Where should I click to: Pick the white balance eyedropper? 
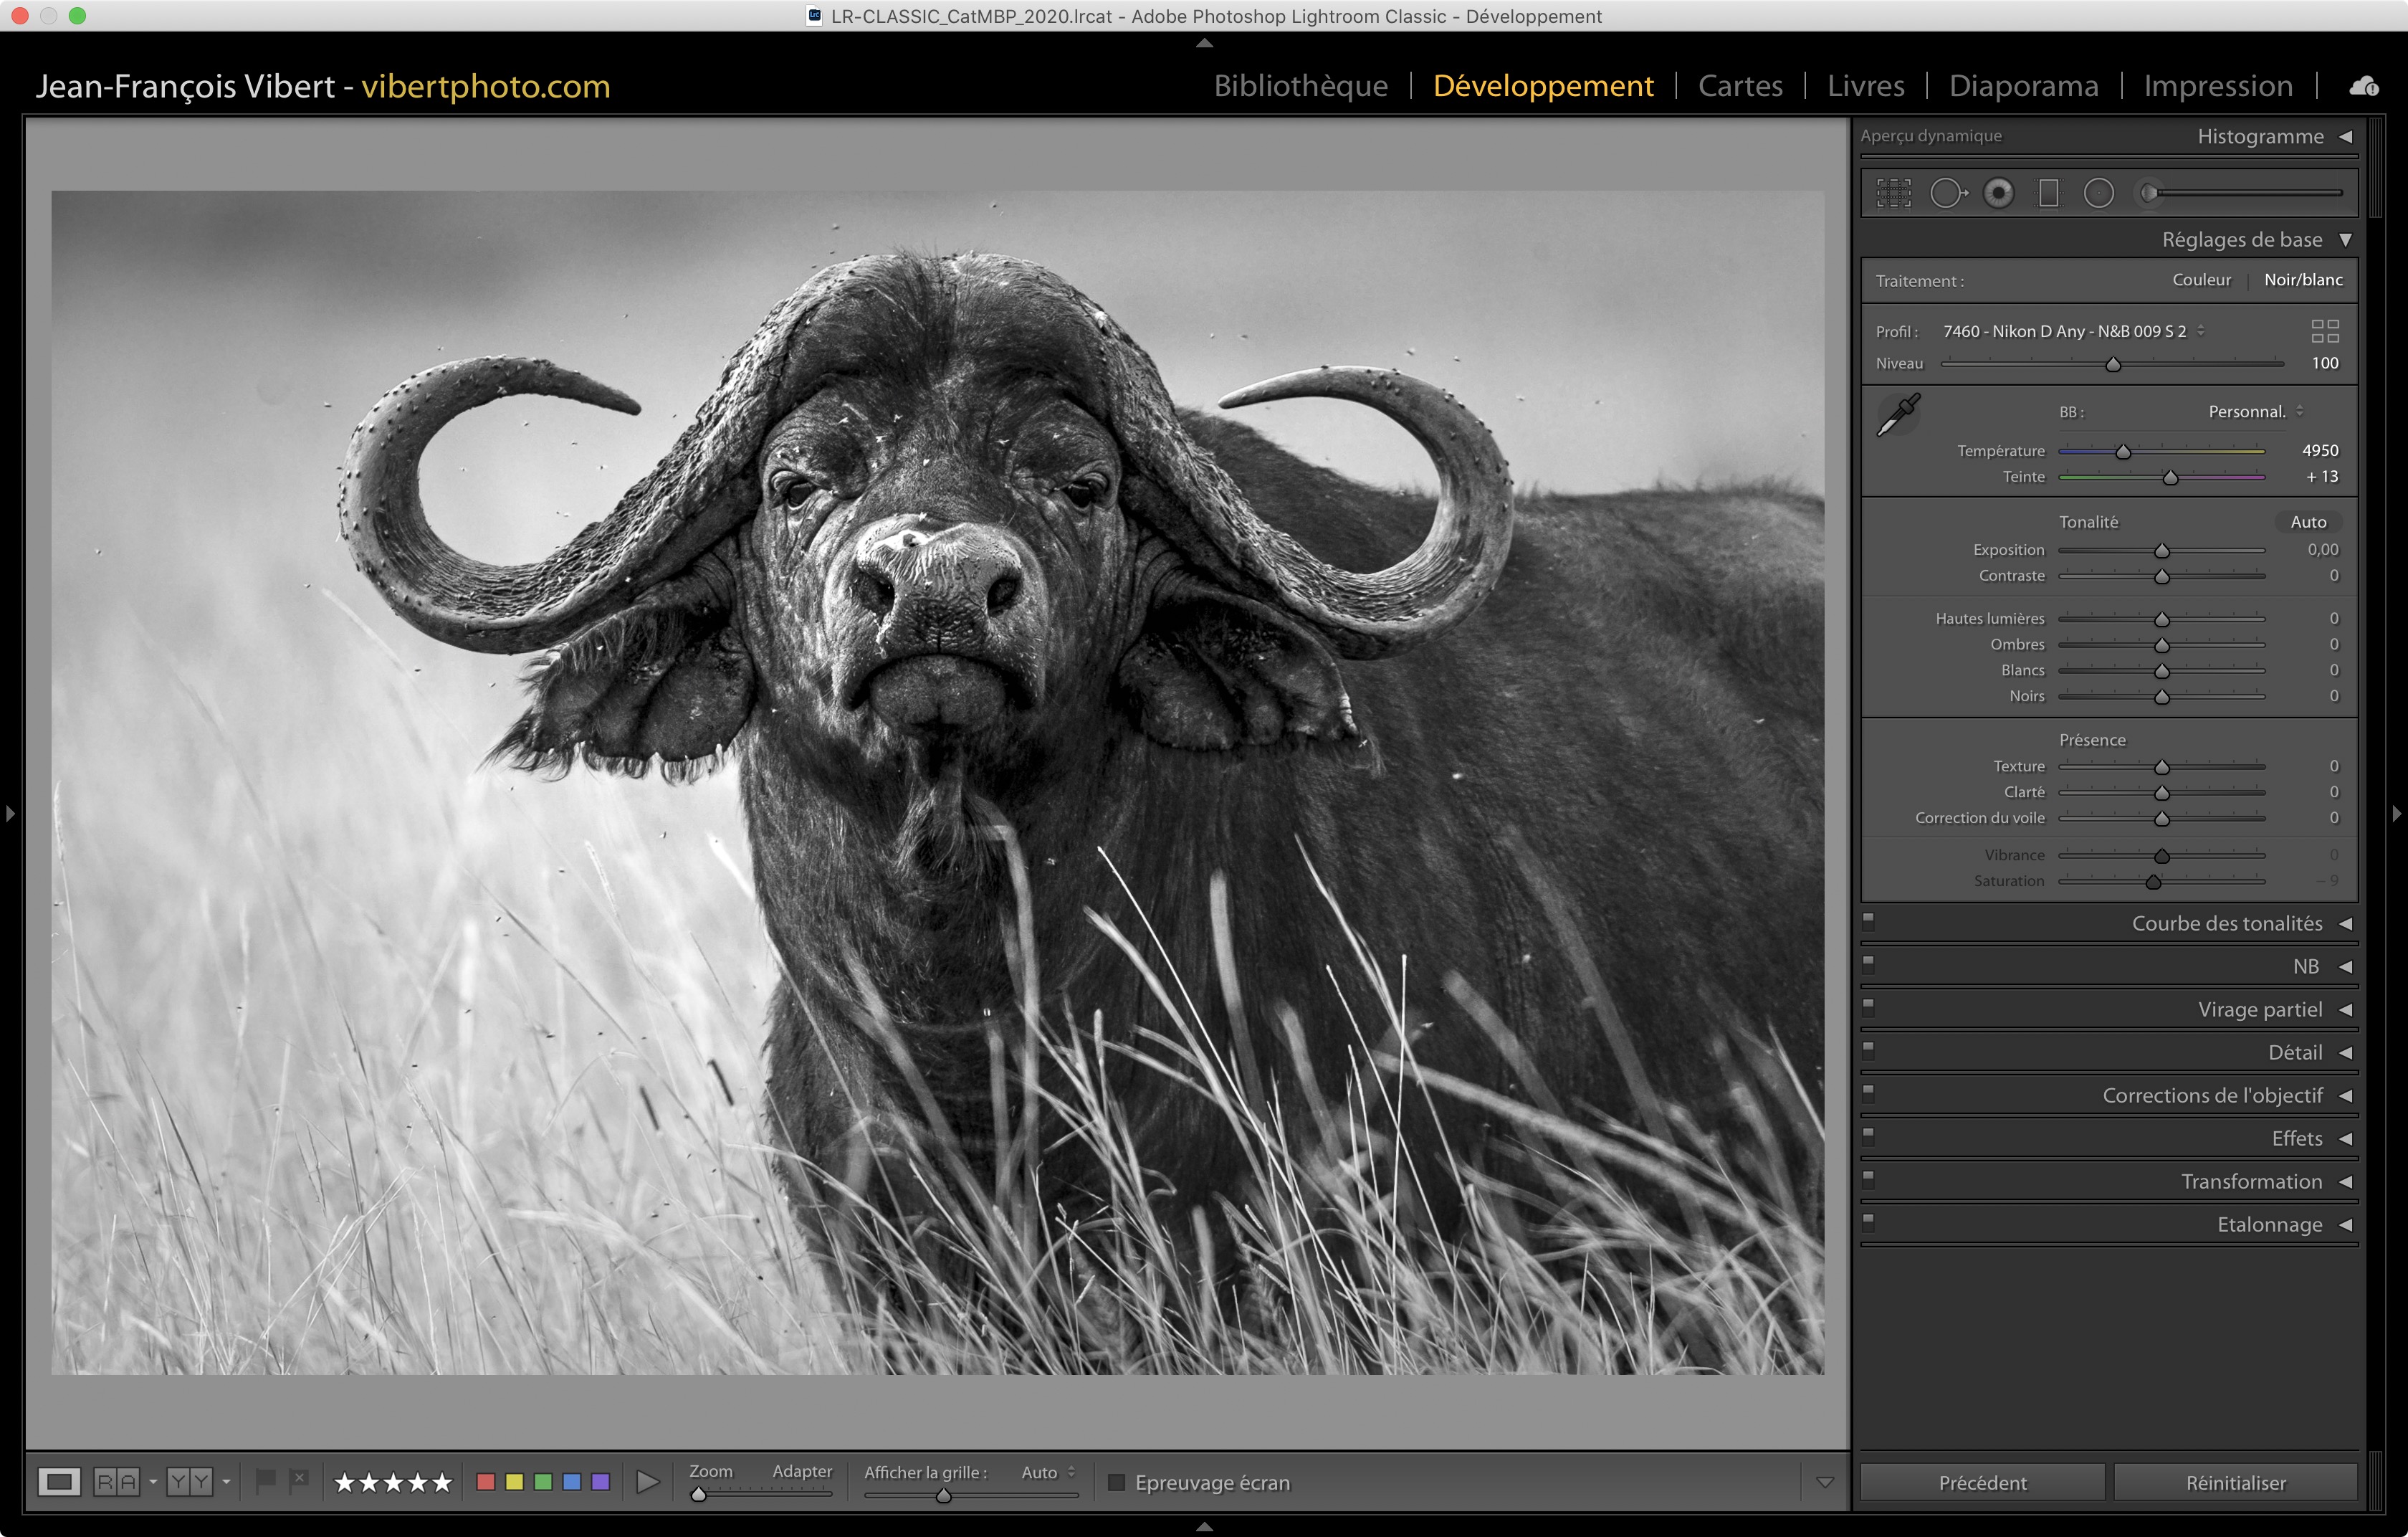click(1897, 414)
